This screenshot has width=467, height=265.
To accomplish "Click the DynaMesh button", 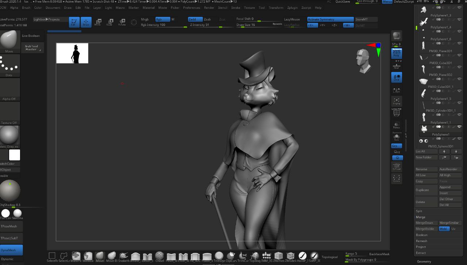I will coord(11,250).
